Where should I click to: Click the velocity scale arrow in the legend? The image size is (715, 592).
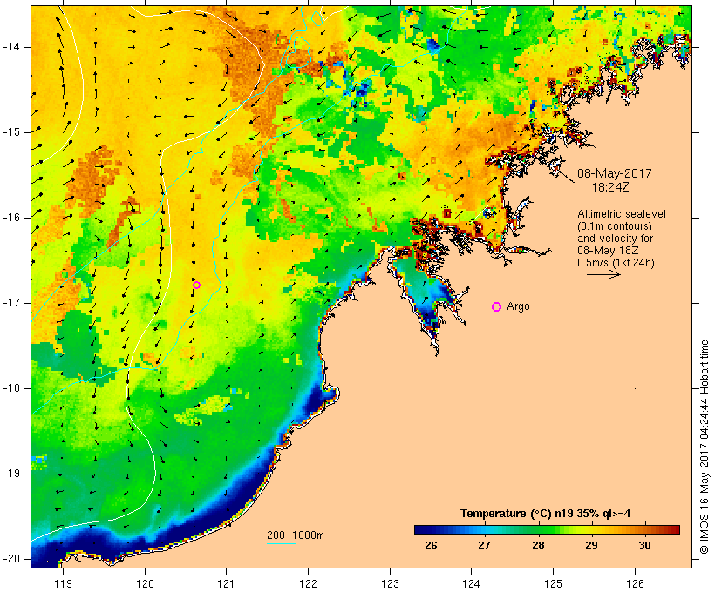[603, 274]
